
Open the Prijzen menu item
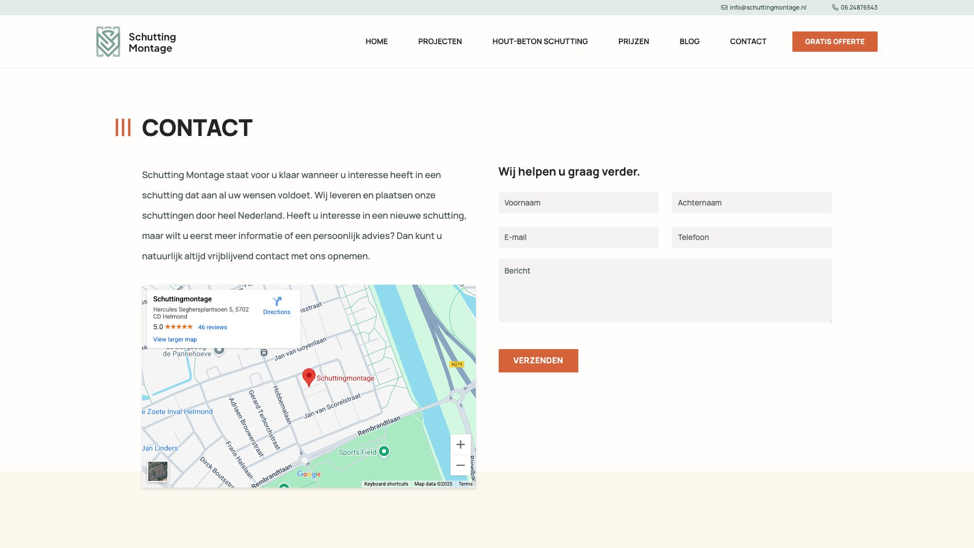click(634, 42)
